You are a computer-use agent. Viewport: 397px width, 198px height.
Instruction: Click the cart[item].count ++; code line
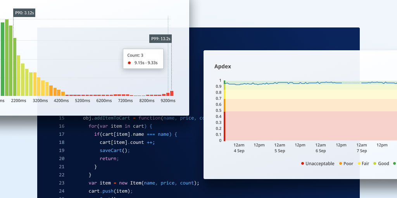tap(127, 142)
